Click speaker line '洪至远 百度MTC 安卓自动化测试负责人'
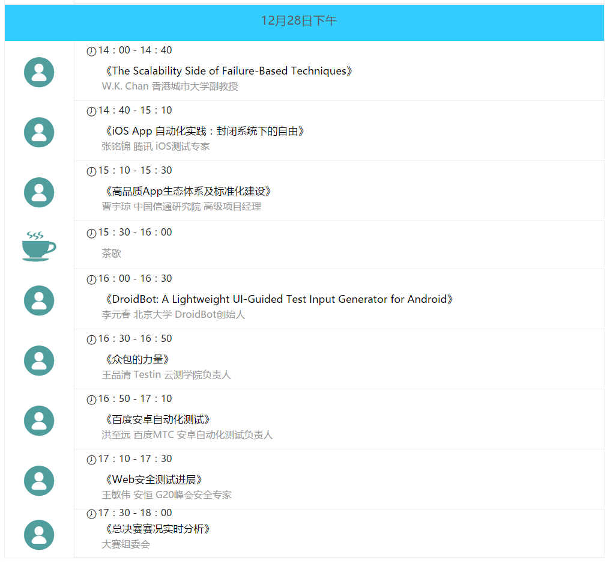The width and height of the screenshot is (616, 563). tap(187, 435)
